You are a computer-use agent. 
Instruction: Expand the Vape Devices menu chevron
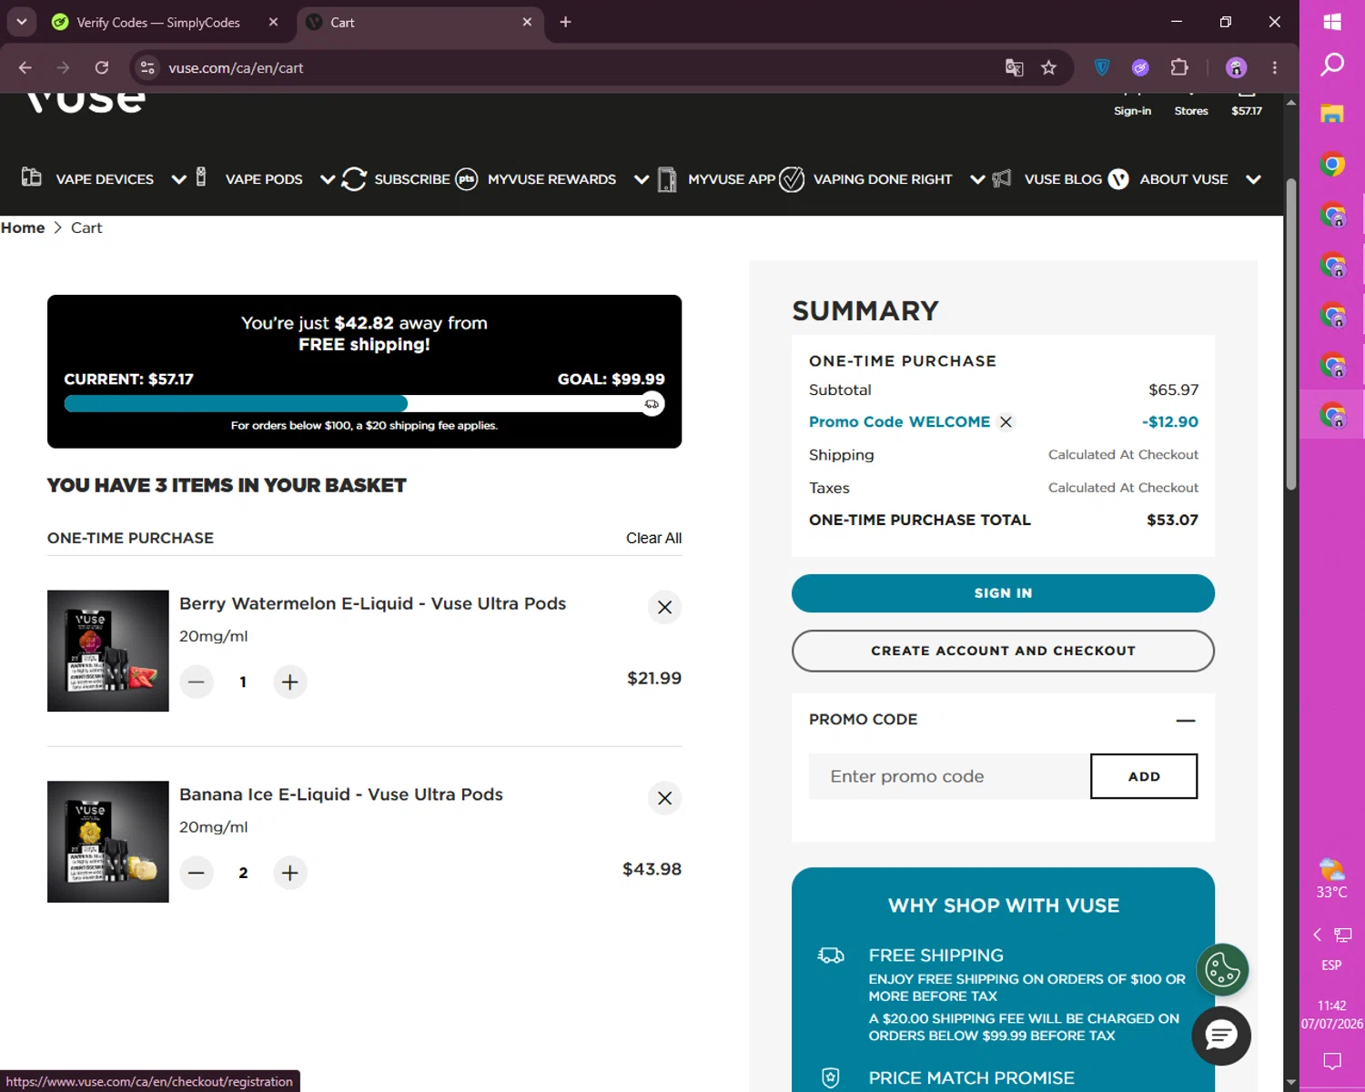[179, 179]
